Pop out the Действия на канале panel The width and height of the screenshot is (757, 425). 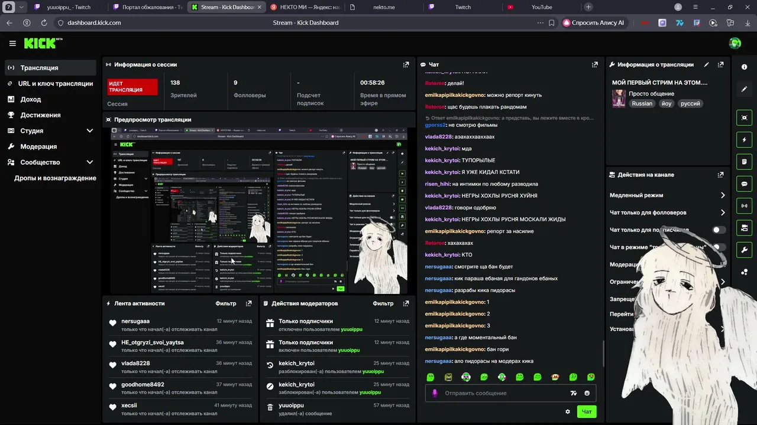click(x=720, y=175)
